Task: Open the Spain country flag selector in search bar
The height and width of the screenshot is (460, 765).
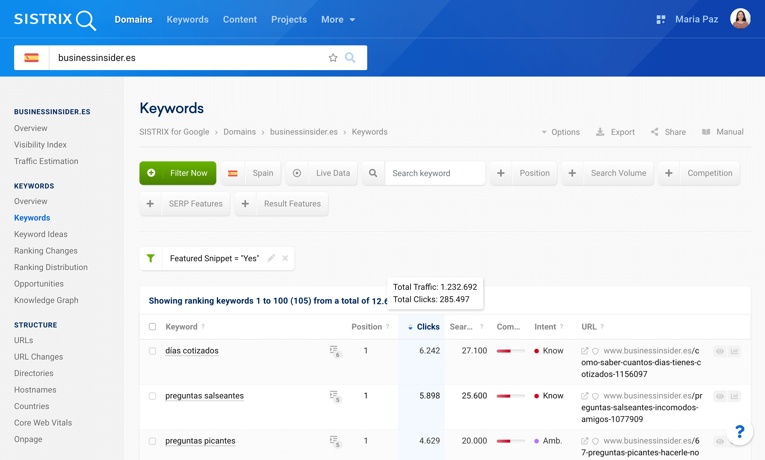Action: [x=31, y=58]
